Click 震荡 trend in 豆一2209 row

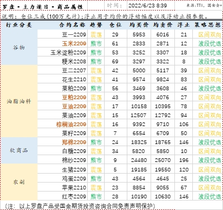point(96,35)
